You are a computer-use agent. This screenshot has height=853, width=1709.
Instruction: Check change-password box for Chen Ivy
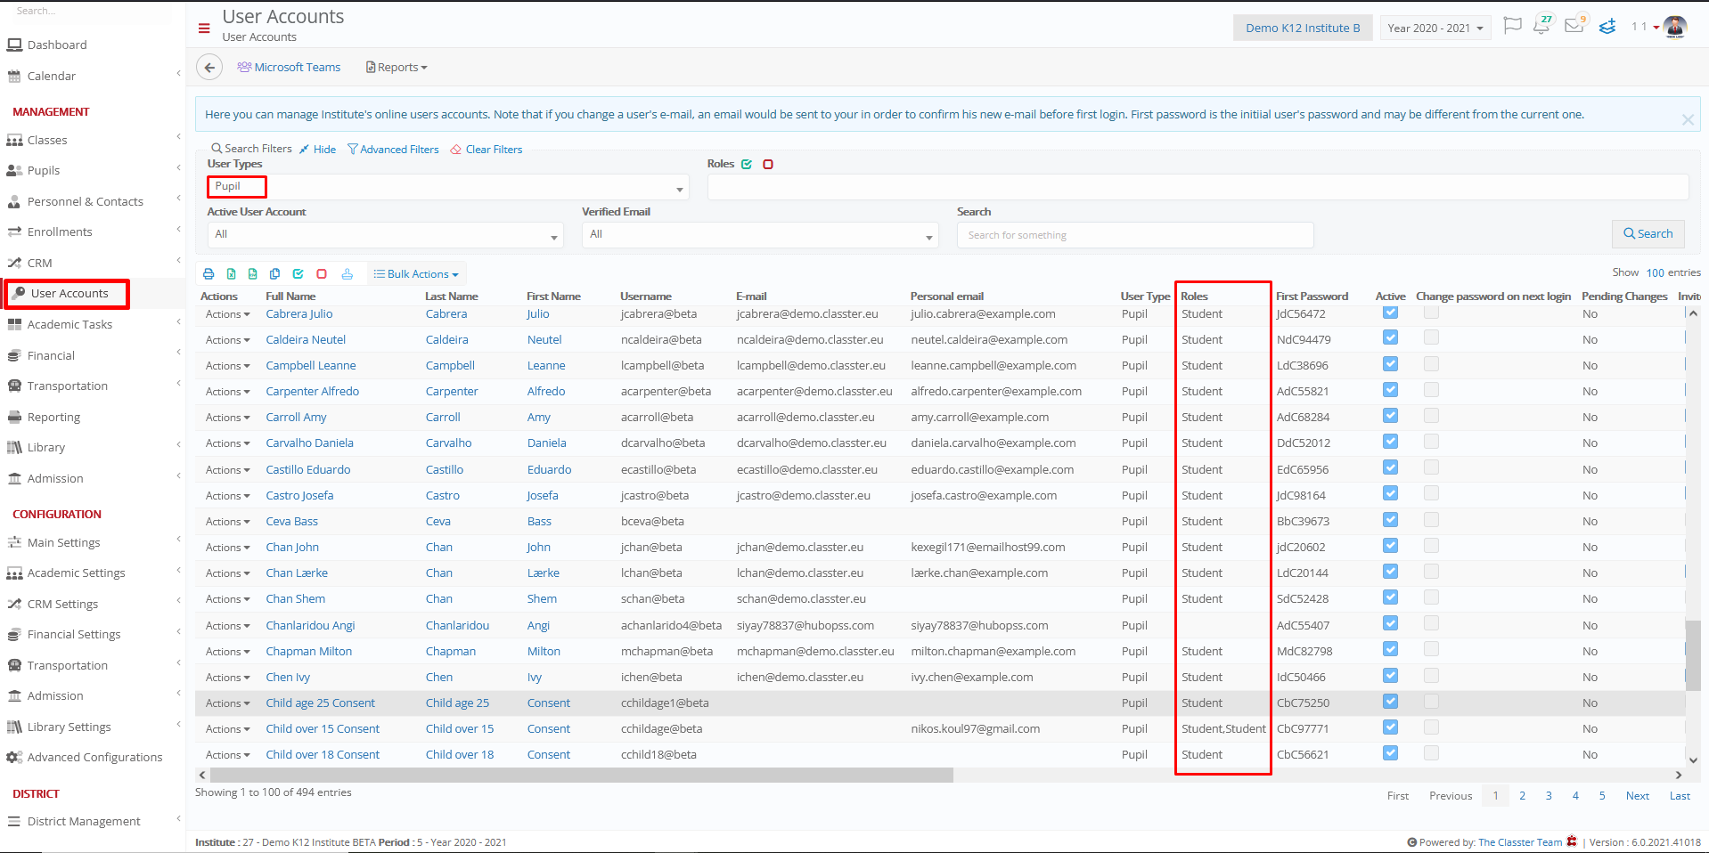[1431, 675]
